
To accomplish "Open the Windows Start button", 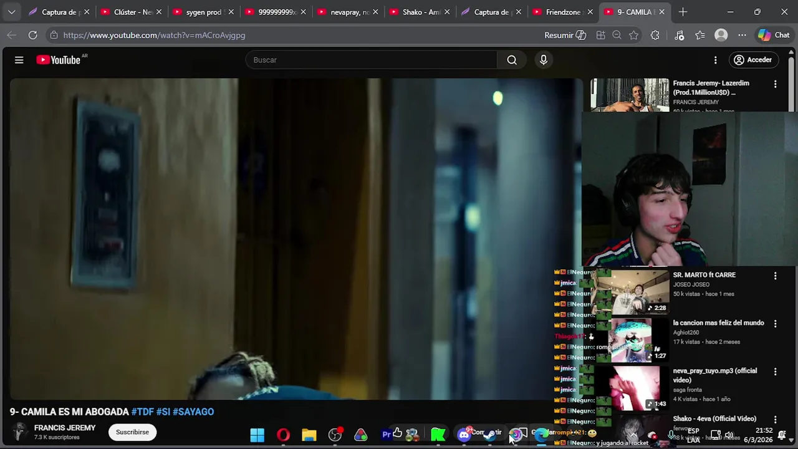I will (x=257, y=435).
